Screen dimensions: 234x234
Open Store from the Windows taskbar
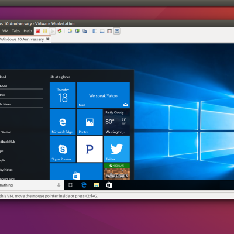[x=109, y=185]
